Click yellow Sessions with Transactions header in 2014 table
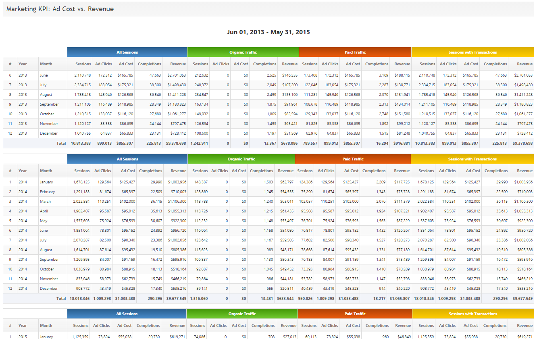537x339 pixels. click(x=472, y=159)
